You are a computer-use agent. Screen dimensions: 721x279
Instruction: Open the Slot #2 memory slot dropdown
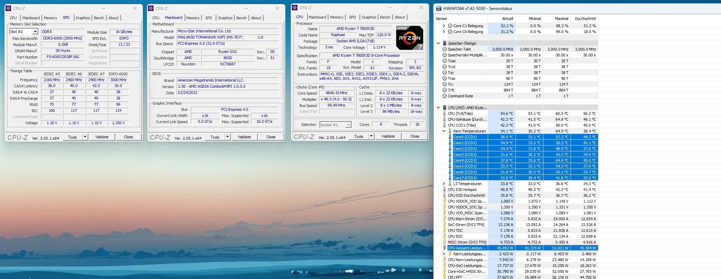[35, 32]
